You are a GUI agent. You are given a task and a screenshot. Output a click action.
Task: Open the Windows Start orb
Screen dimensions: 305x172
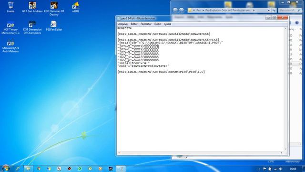(6, 168)
